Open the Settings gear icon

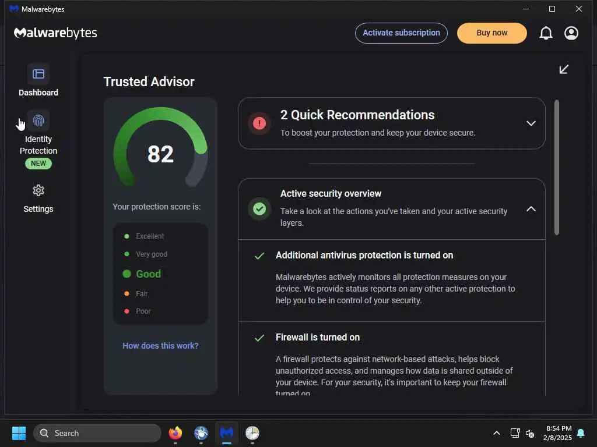pyautogui.click(x=38, y=190)
